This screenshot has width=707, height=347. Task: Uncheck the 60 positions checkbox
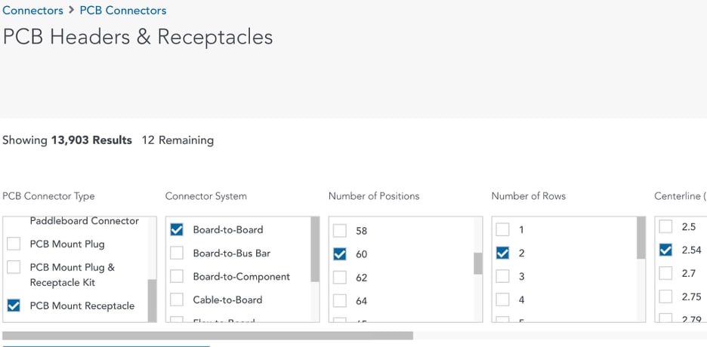(x=340, y=254)
